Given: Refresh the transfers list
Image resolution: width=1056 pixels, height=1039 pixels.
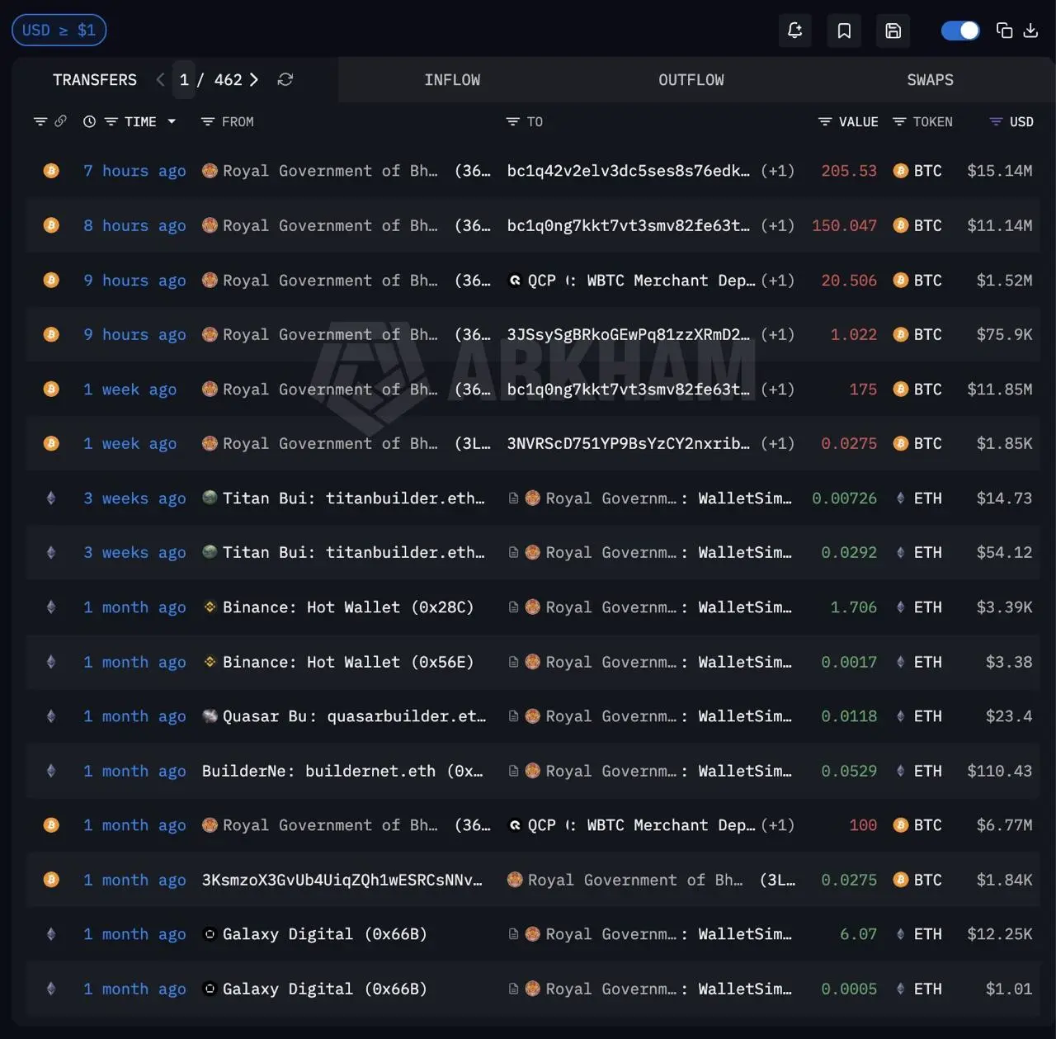Looking at the screenshot, I should (x=285, y=79).
